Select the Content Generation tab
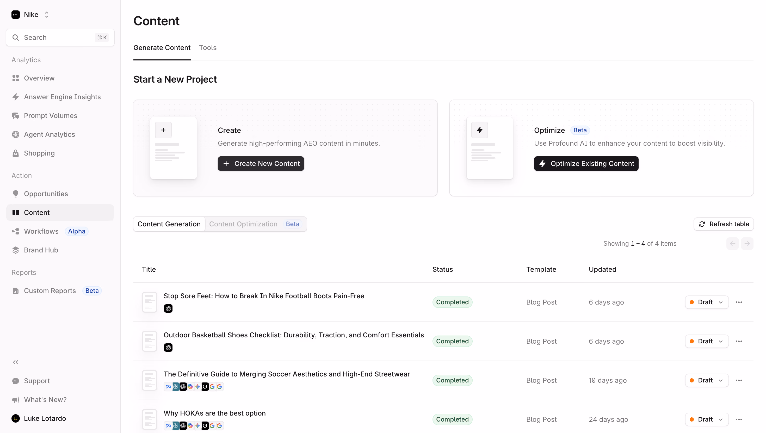Screen dimensions: 766x433 [x=169, y=224]
